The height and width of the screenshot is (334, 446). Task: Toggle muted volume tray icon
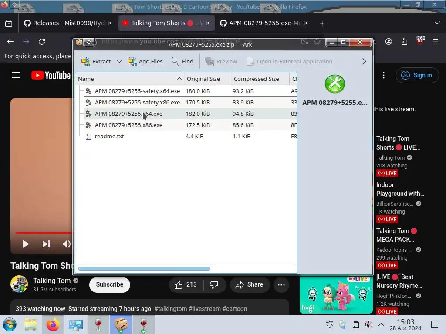[x=368, y=324]
